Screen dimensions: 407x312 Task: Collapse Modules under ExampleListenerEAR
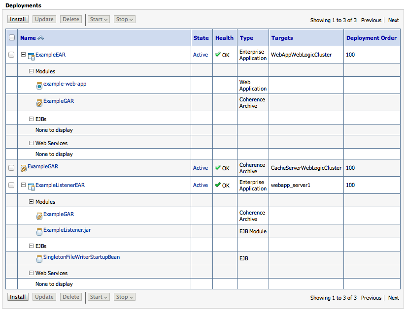coord(31,201)
